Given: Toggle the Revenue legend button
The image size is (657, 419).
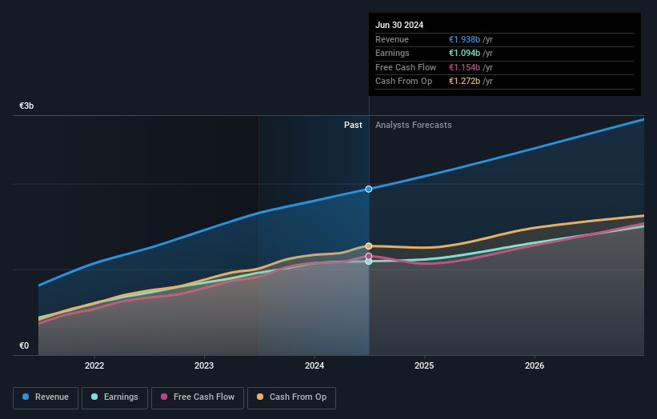Looking at the screenshot, I should [x=46, y=397].
